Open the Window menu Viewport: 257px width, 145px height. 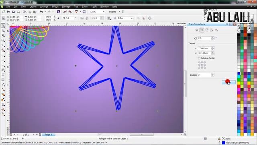(104, 6)
